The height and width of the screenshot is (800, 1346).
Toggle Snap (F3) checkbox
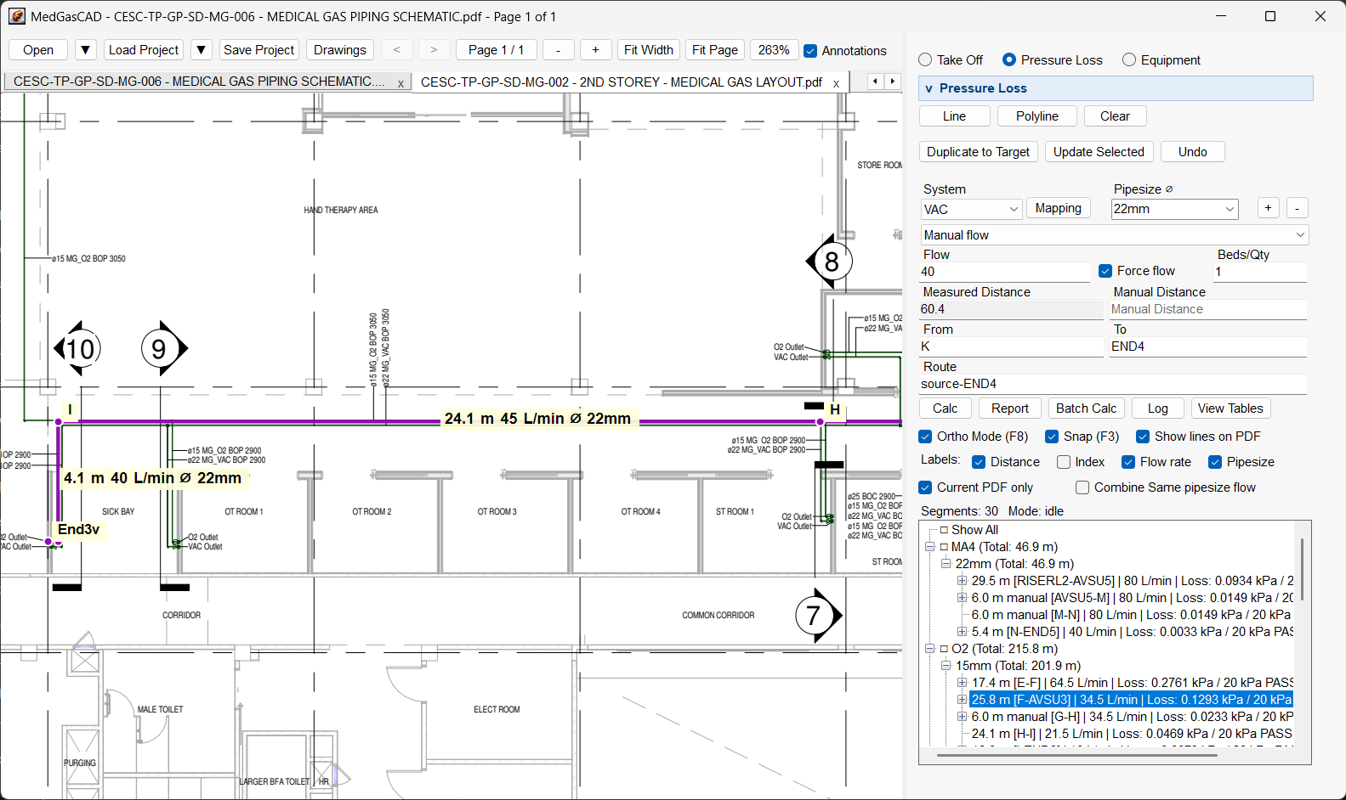(x=1052, y=437)
